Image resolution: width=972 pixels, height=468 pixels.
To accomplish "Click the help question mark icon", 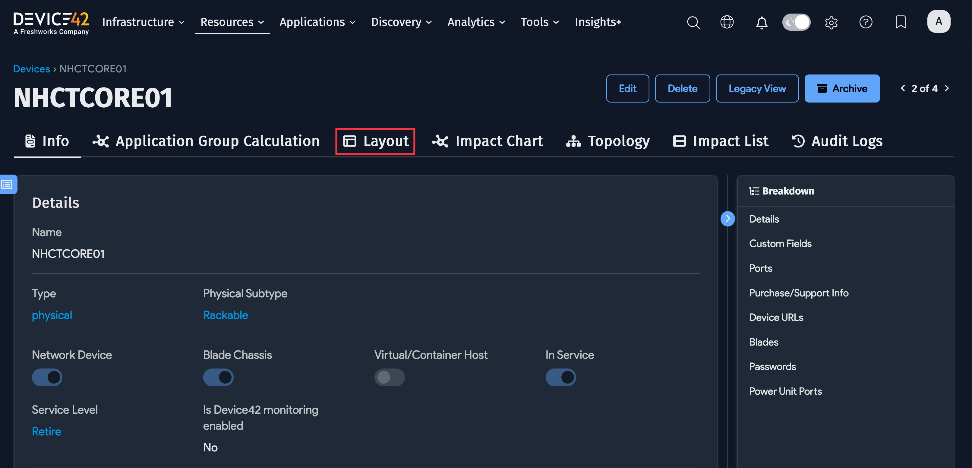I will pyautogui.click(x=866, y=22).
